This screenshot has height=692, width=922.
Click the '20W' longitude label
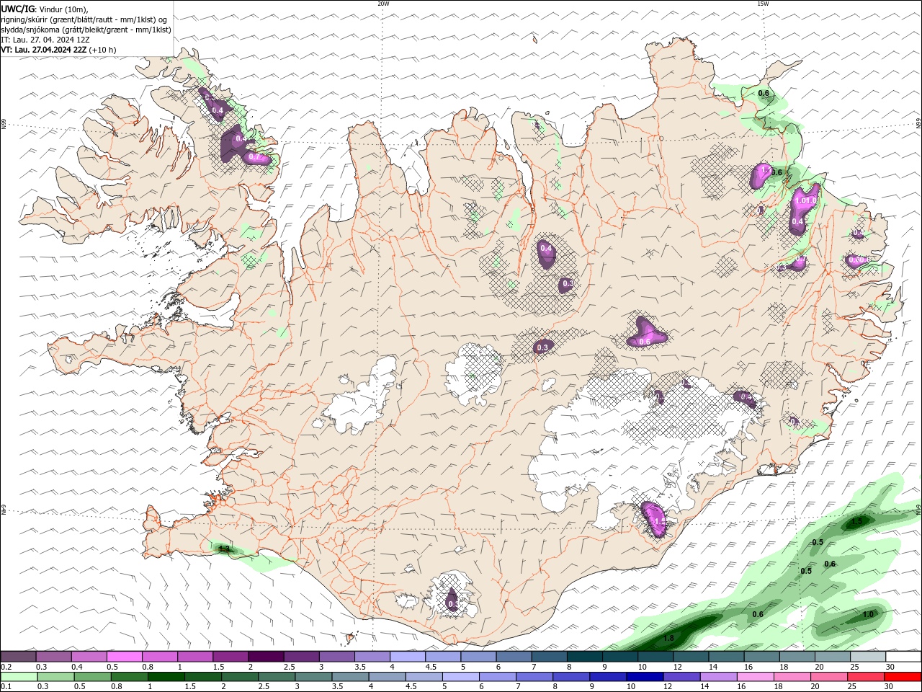click(383, 4)
